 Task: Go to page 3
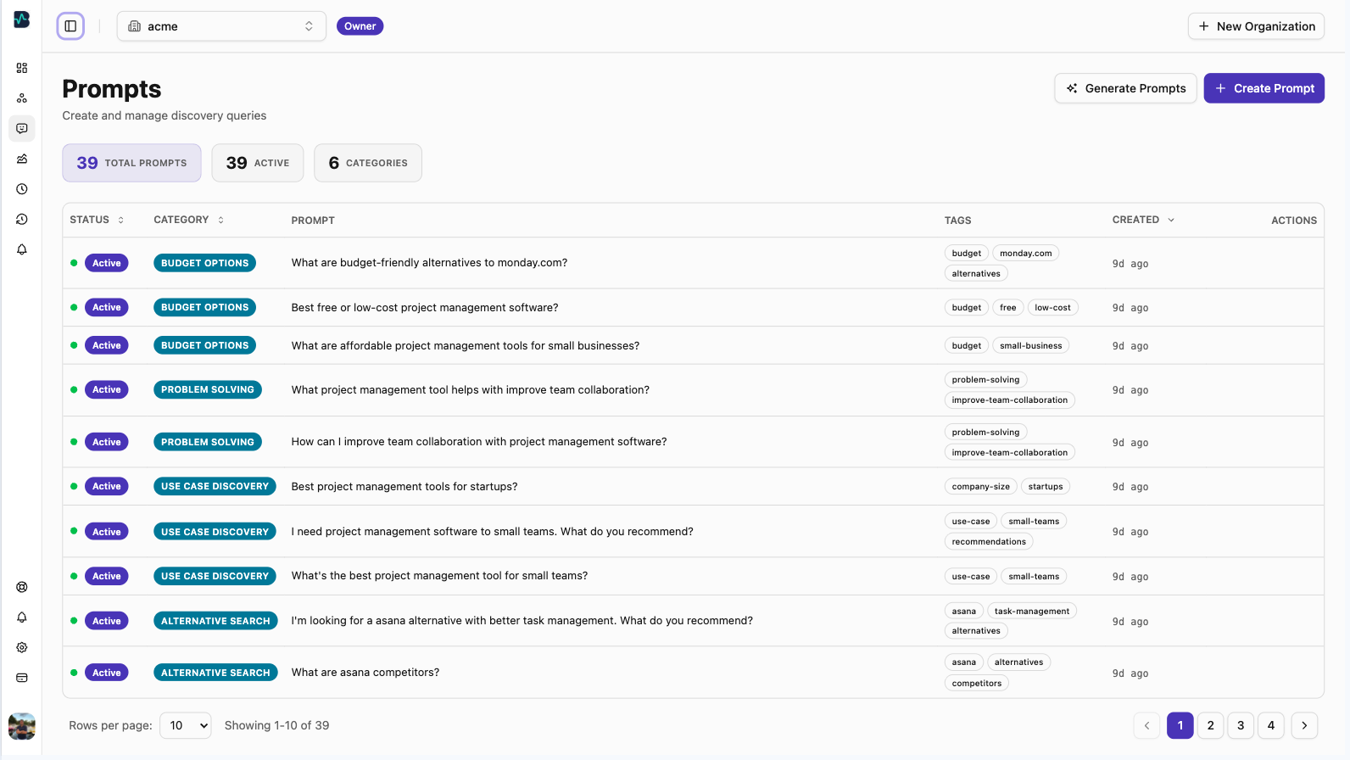(1241, 725)
